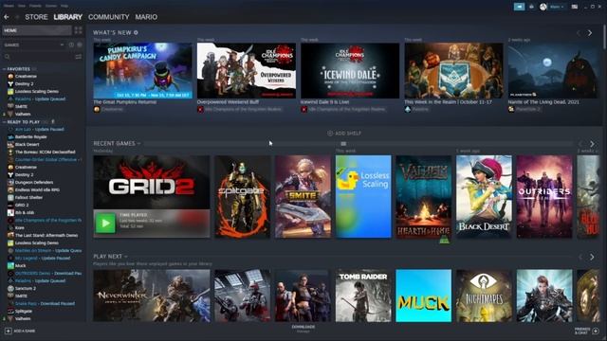Toggle the ready to play filter icon
The image size is (607, 341).
[x=80, y=45]
